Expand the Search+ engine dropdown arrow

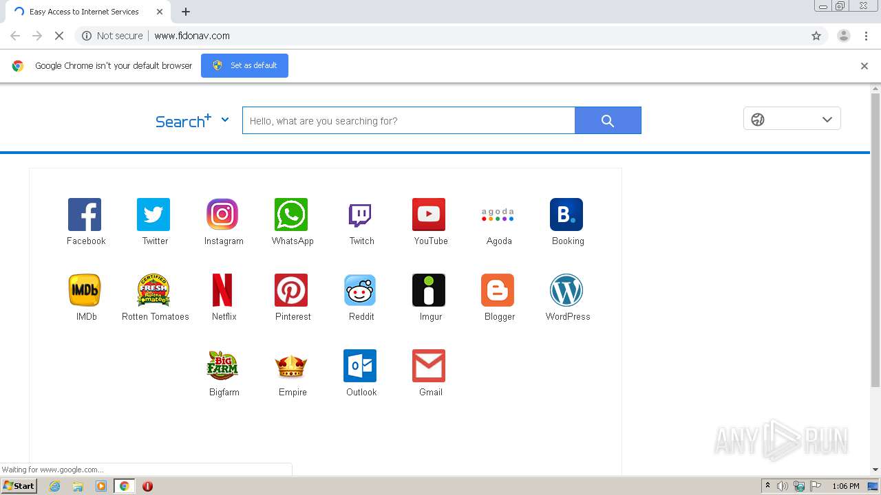click(x=225, y=120)
